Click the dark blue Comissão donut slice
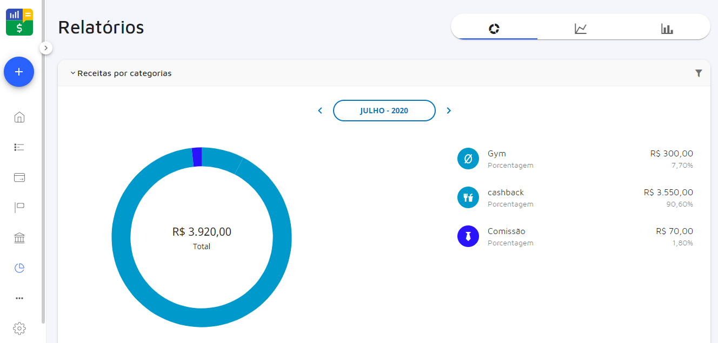 (197, 157)
